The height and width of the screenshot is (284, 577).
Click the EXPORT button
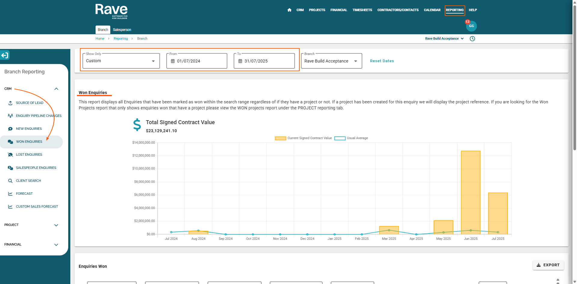(x=548, y=265)
